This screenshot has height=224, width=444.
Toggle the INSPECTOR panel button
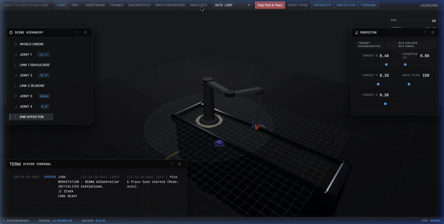click(x=346, y=5)
